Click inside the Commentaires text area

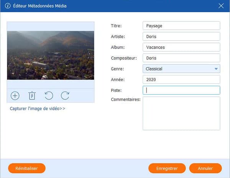(181, 113)
